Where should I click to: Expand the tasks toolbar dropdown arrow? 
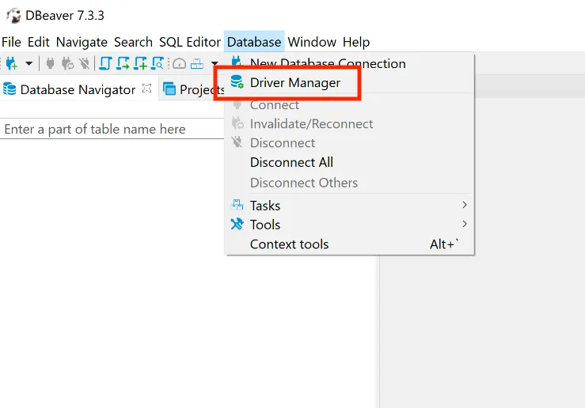point(215,64)
